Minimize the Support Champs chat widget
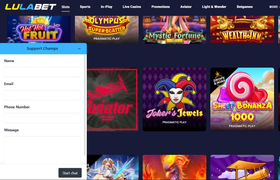Image resolution: width=280 pixels, height=180 pixels. point(79,49)
